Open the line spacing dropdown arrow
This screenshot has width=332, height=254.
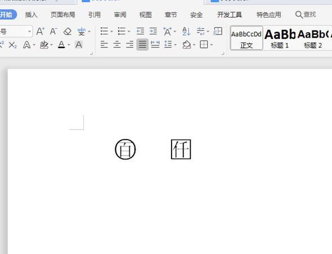click(x=175, y=45)
